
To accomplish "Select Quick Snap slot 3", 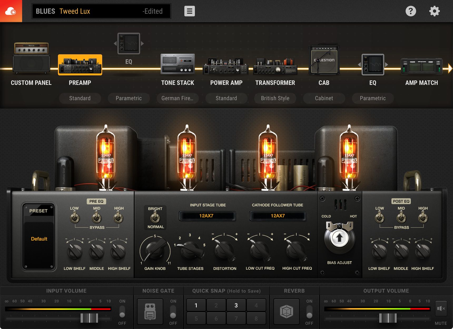I will tap(236, 305).
